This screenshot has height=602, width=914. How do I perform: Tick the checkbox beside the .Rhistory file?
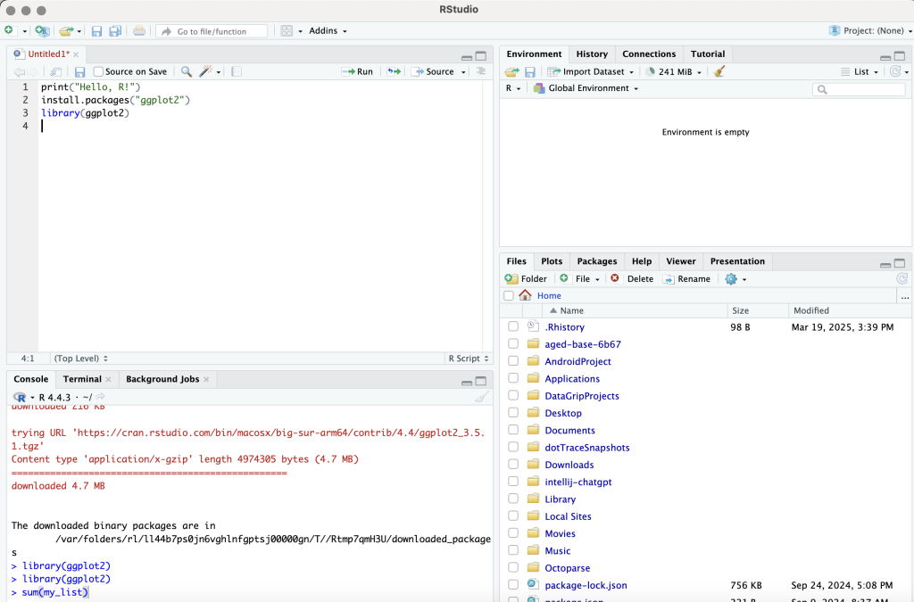pyautogui.click(x=513, y=327)
